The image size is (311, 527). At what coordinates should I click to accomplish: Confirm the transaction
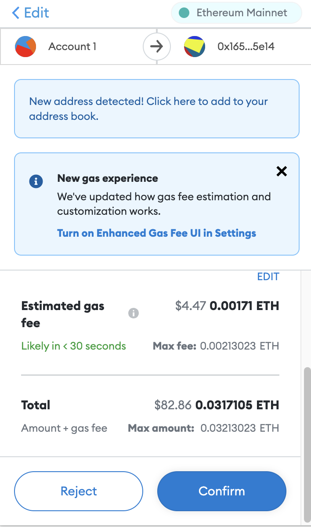[x=222, y=491]
